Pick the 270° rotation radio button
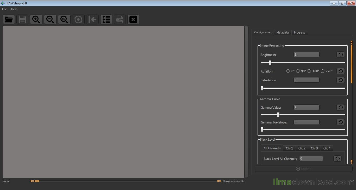The height and width of the screenshot is (190, 356). [x=322, y=71]
